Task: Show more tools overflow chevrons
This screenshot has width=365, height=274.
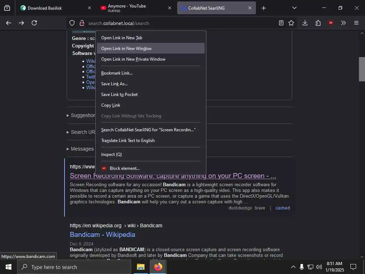Action: 343,23
